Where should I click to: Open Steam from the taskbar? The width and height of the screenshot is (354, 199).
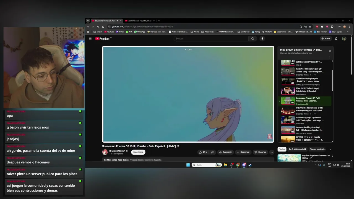[x=250, y=165]
